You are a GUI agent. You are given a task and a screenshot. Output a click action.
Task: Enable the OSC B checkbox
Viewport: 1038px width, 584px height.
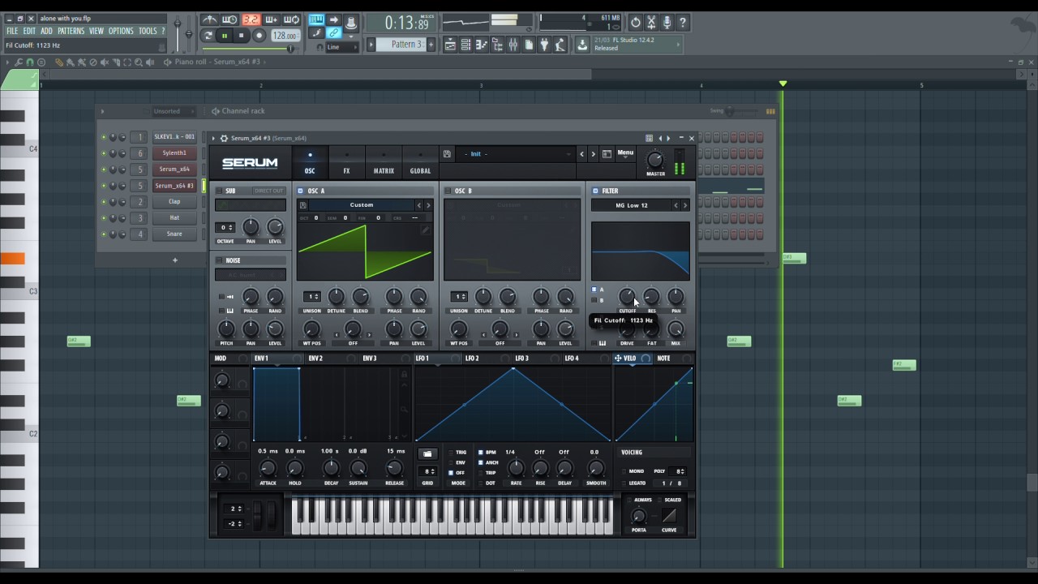448,191
